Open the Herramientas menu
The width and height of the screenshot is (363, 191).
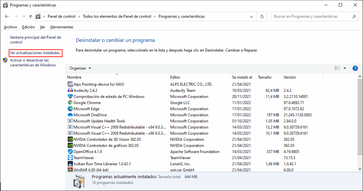pos(62,27)
